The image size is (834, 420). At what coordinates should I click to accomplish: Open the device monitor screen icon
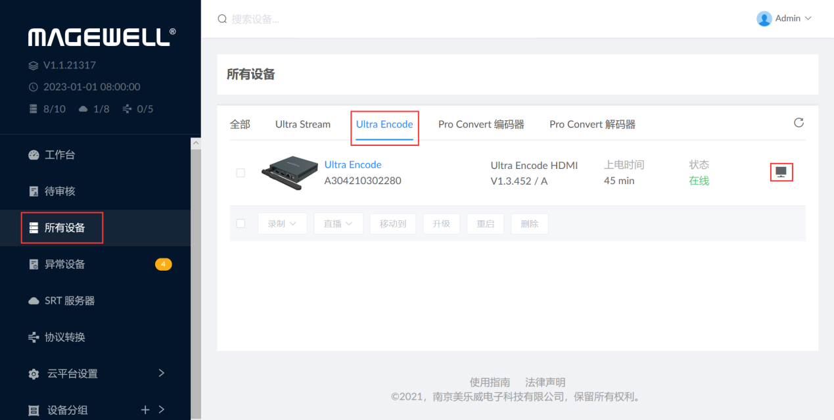[x=781, y=172]
